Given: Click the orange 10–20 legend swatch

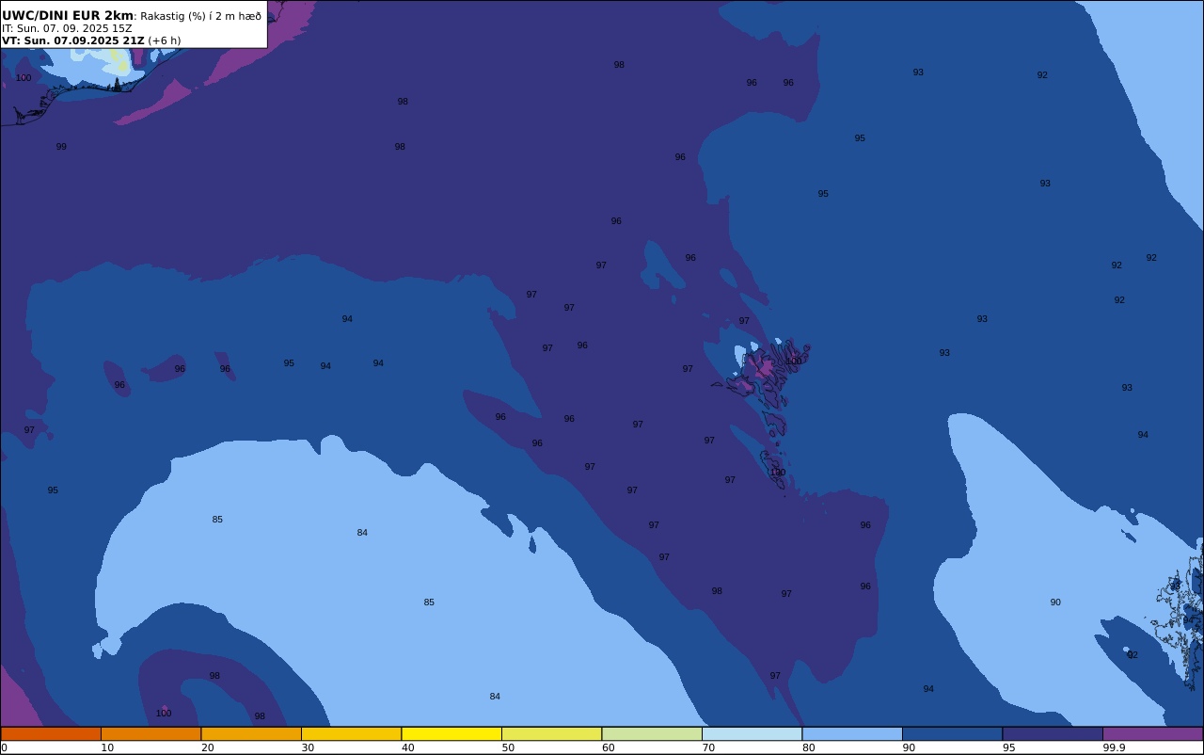Looking at the screenshot, I should click(x=150, y=733).
